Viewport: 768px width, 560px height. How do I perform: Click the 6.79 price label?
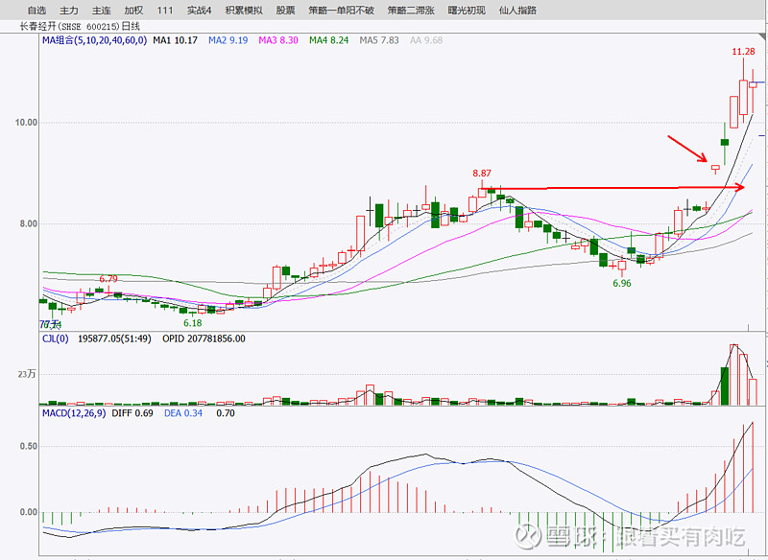tap(108, 279)
